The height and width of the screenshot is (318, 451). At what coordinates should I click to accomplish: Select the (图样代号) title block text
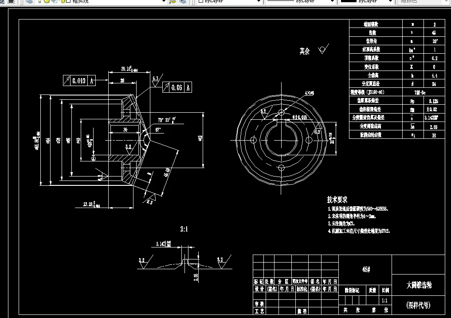click(418, 305)
